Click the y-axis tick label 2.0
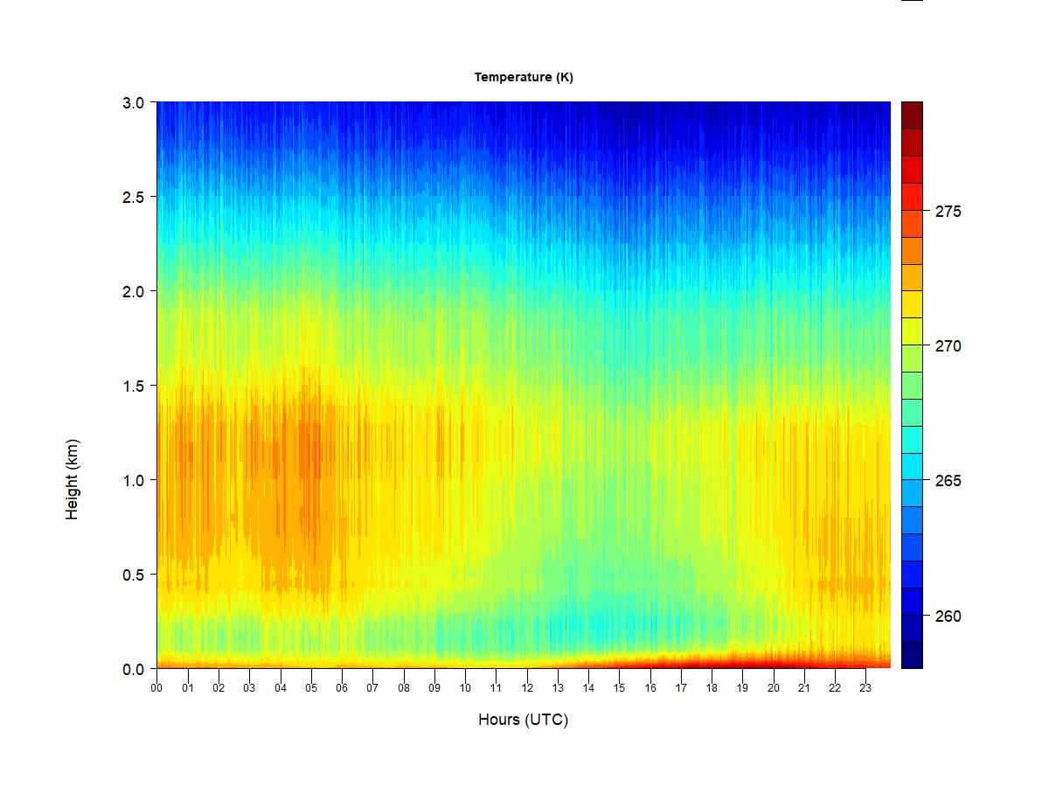This screenshot has height=787, width=1049. [133, 291]
